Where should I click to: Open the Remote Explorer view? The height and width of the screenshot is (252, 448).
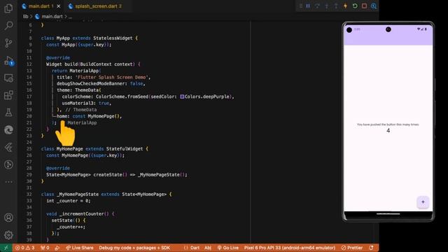(8, 78)
